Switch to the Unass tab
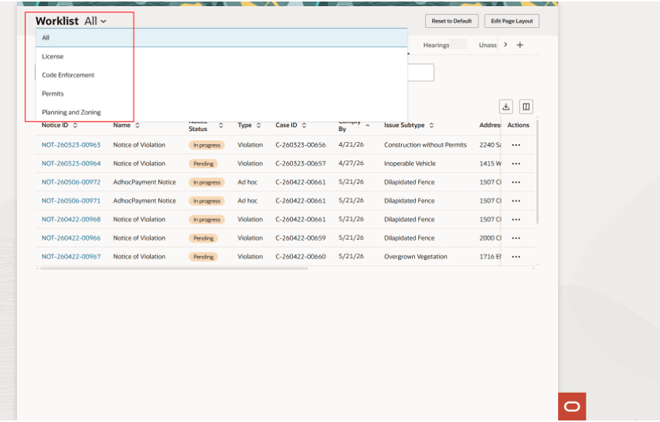The height and width of the screenshot is (422, 660). point(488,45)
